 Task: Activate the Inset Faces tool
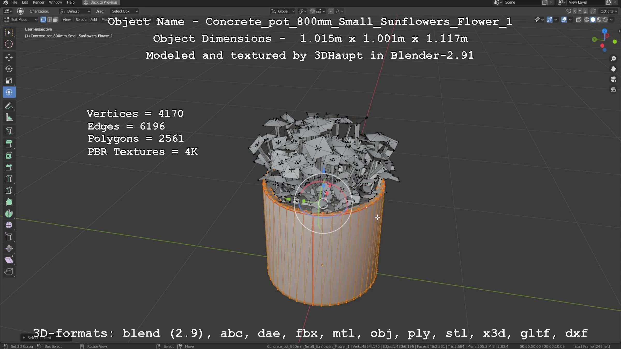point(9,155)
